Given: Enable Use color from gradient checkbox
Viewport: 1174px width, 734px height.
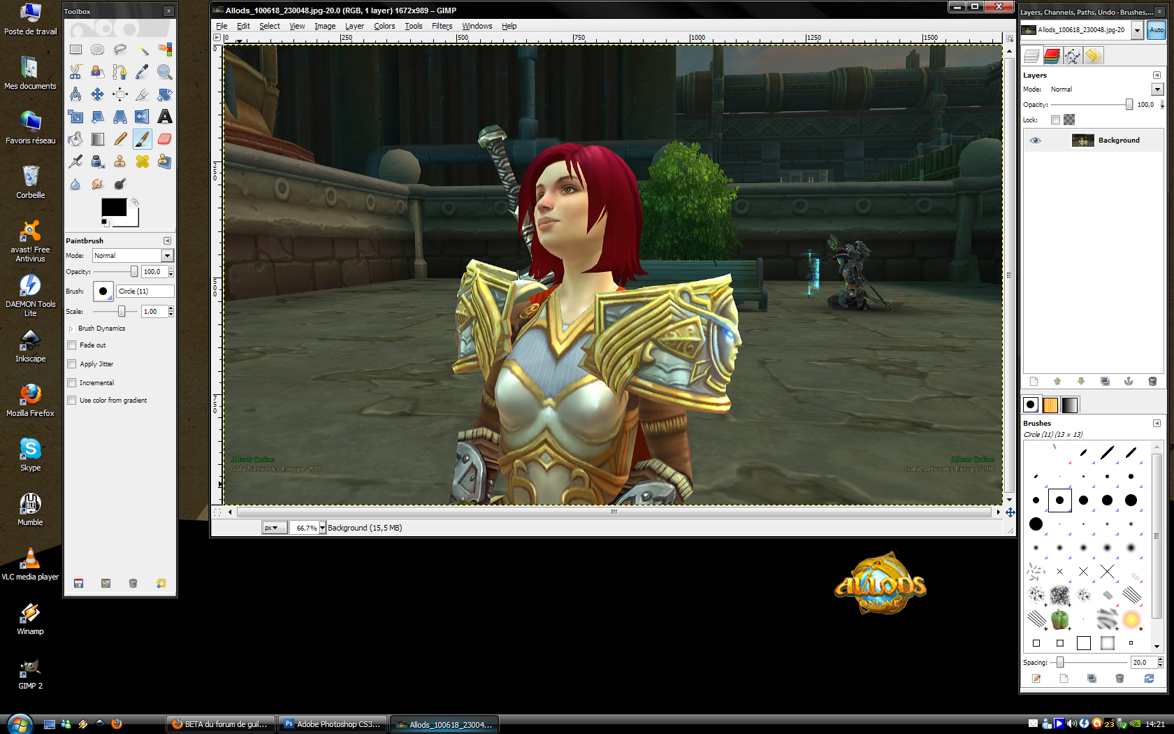Looking at the screenshot, I should [x=72, y=401].
